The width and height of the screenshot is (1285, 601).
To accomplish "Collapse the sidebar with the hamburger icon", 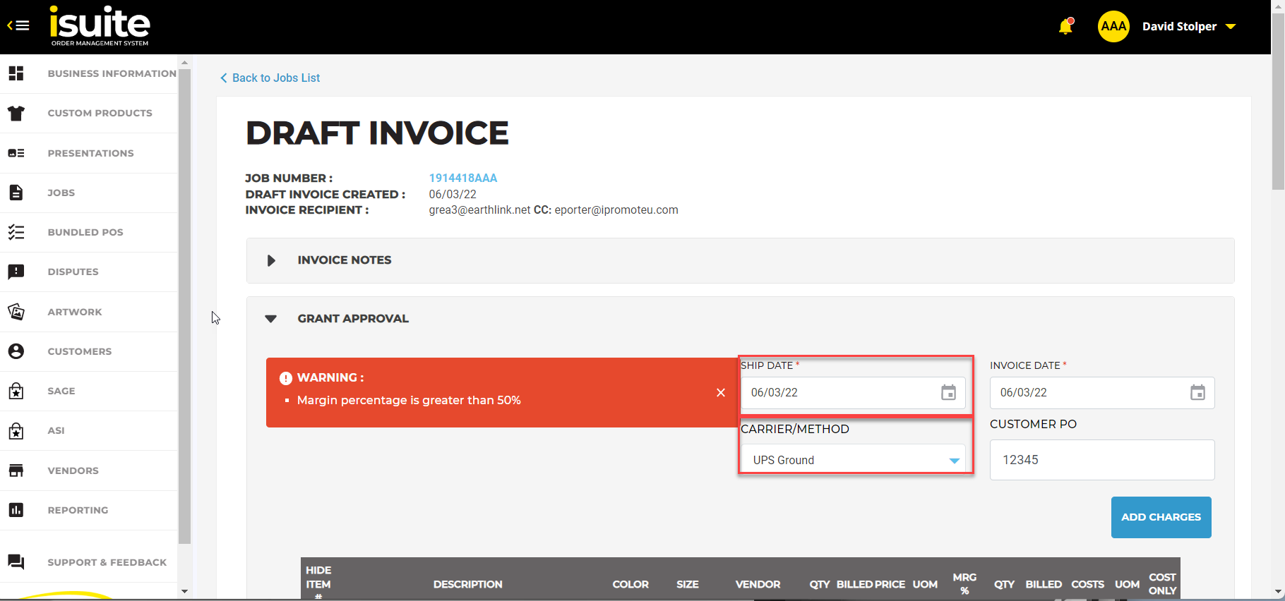I will pos(18,26).
